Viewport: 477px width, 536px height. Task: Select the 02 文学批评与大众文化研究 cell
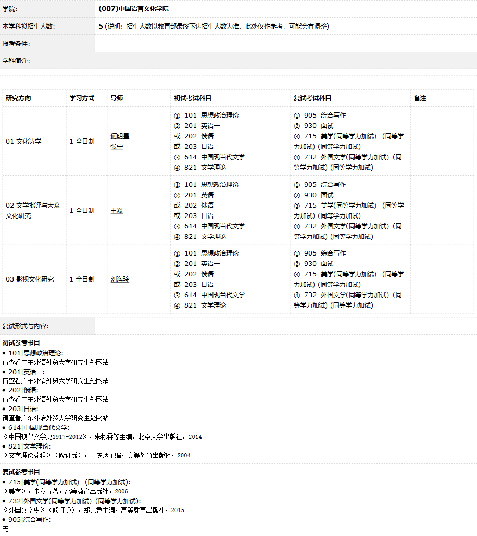33,211
